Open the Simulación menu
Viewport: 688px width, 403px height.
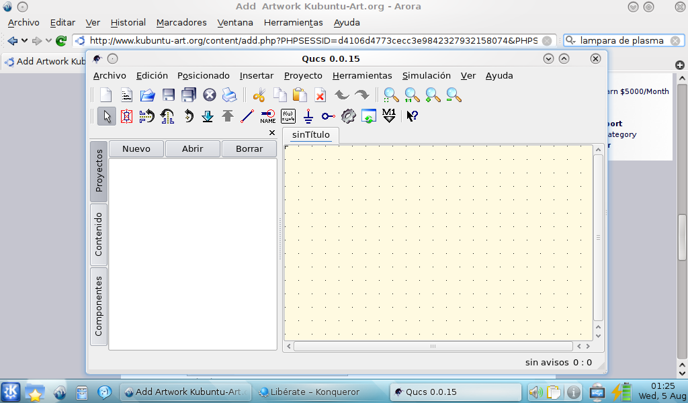click(x=427, y=75)
